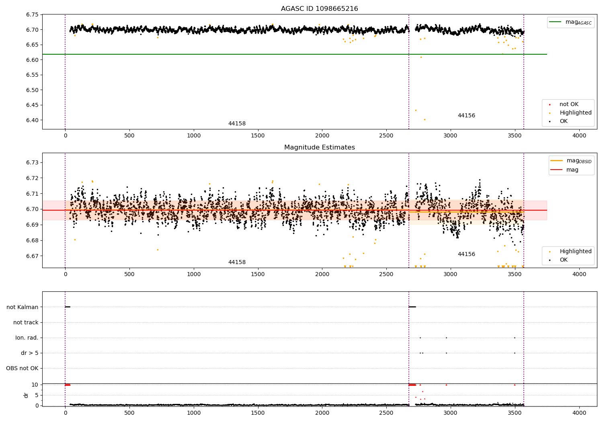Click the title 'AGASC ID 1098665216'

pos(319,8)
